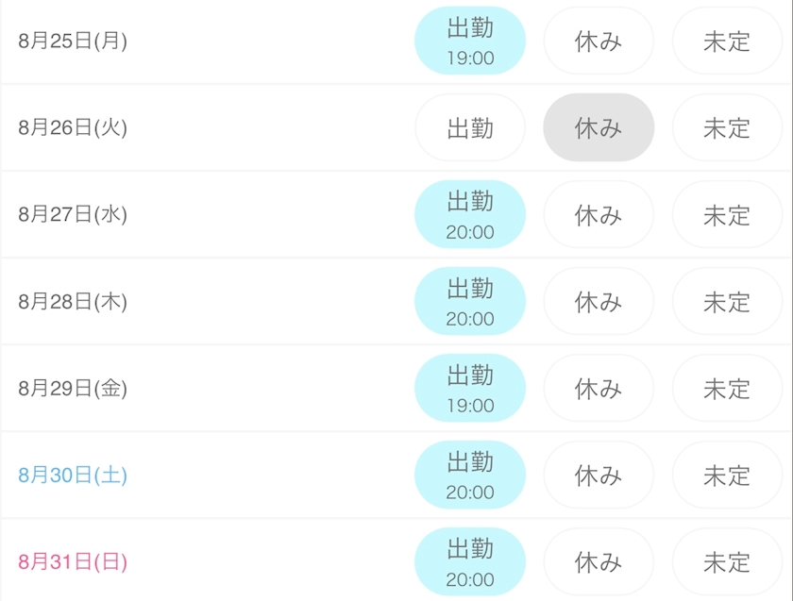Select 出勤 20:00 for 8月27日(水)
Viewport: 793px width, 601px height.
pyautogui.click(x=470, y=215)
